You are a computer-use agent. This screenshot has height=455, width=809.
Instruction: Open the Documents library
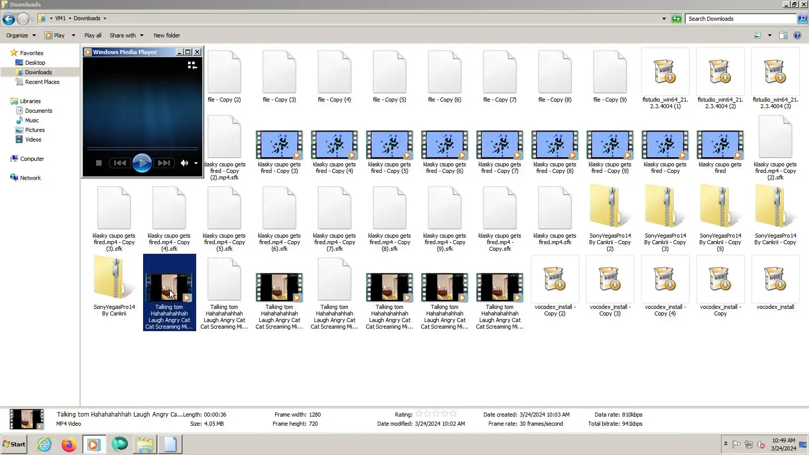(x=38, y=111)
